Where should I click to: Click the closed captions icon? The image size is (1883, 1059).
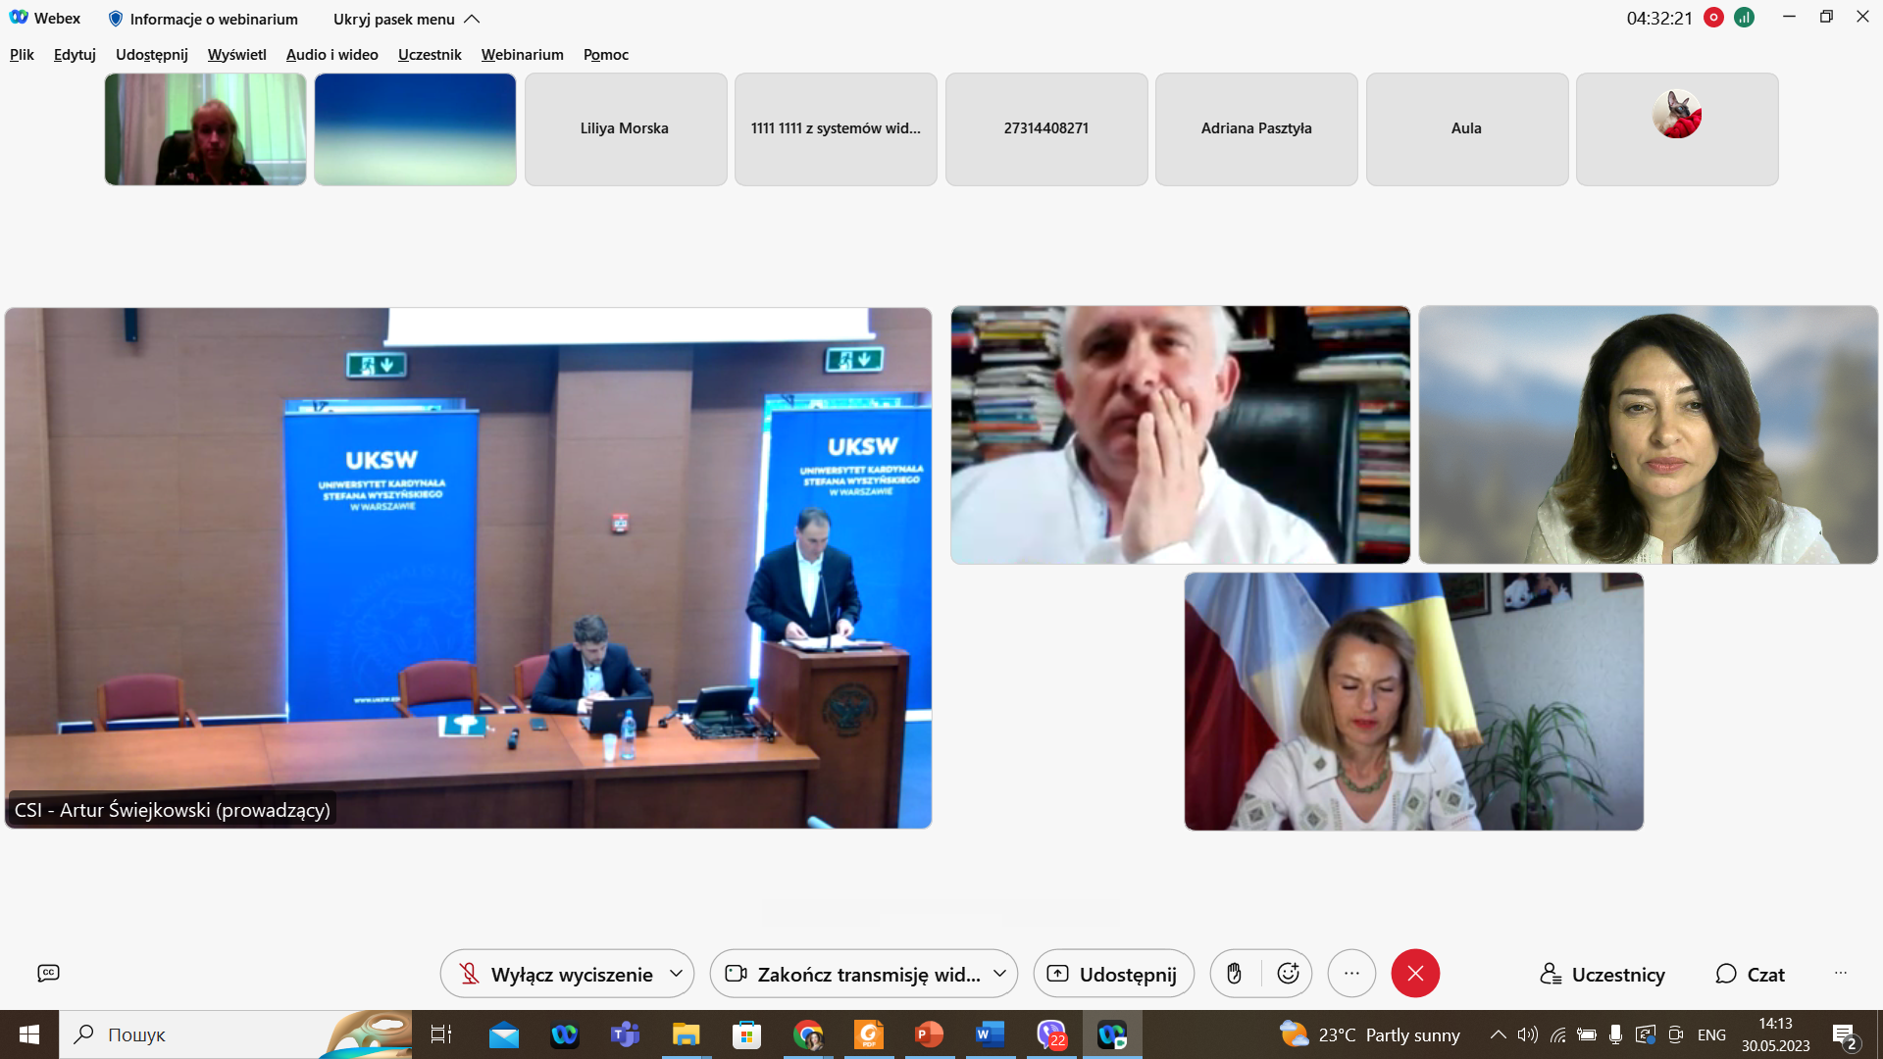[48, 973]
